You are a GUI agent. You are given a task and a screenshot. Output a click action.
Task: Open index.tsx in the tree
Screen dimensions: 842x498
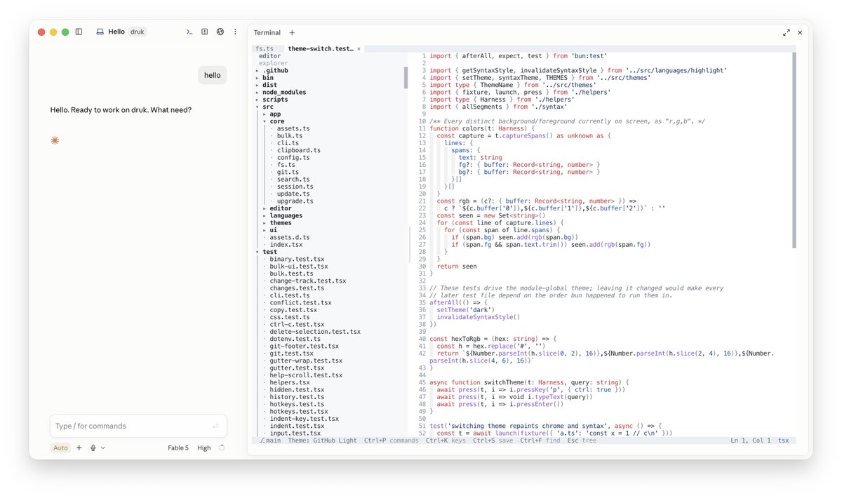pos(286,245)
